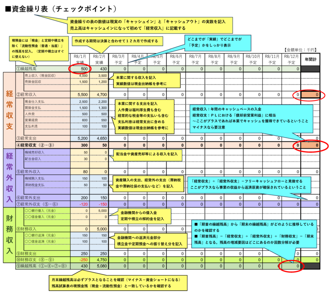Click the 年間計 column header
The image size is (333, 294).
point(311,60)
